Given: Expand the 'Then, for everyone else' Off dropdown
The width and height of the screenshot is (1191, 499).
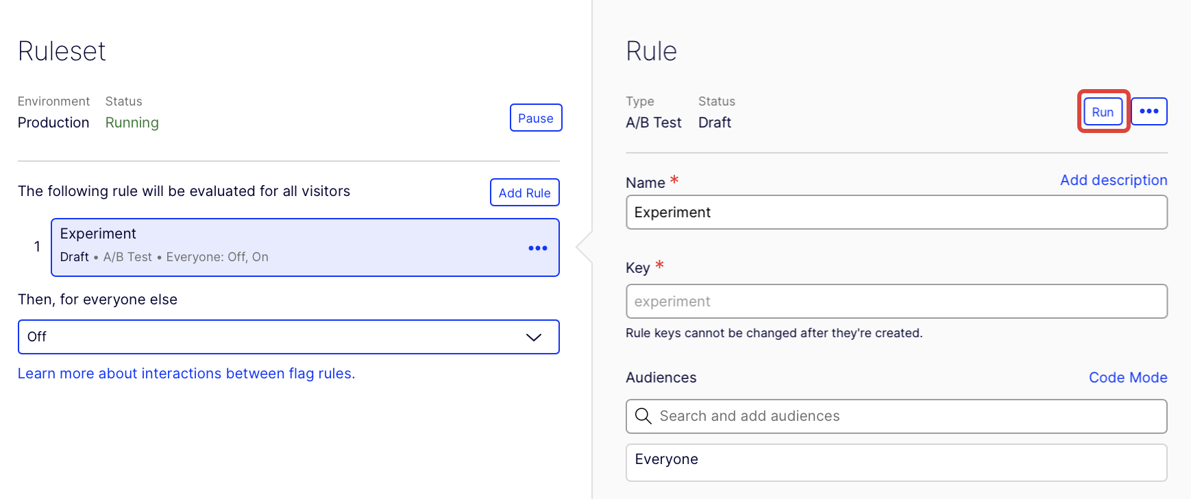Looking at the screenshot, I should tap(288, 337).
